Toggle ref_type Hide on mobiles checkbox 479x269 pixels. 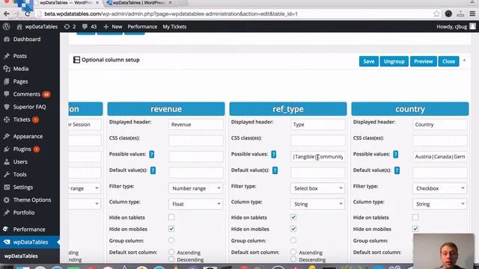point(293,229)
